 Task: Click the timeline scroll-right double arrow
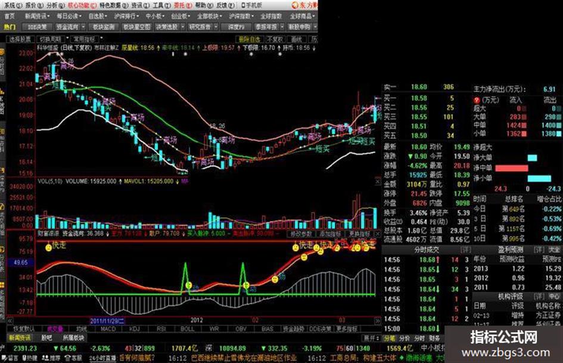(377, 320)
